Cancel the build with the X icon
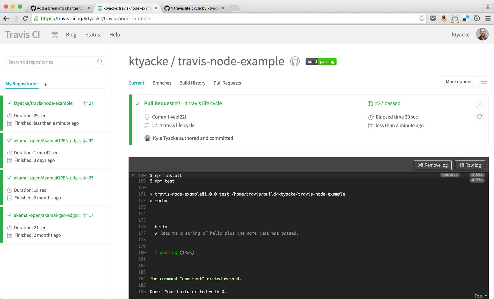The image size is (494, 299). tap(479, 104)
